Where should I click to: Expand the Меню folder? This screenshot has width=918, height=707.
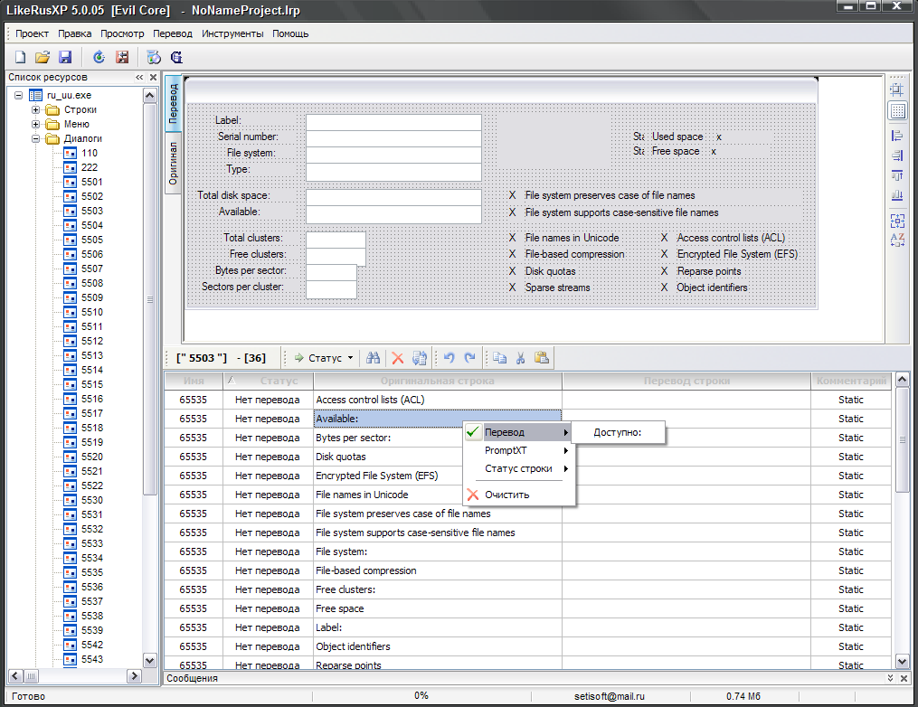[x=35, y=124]
